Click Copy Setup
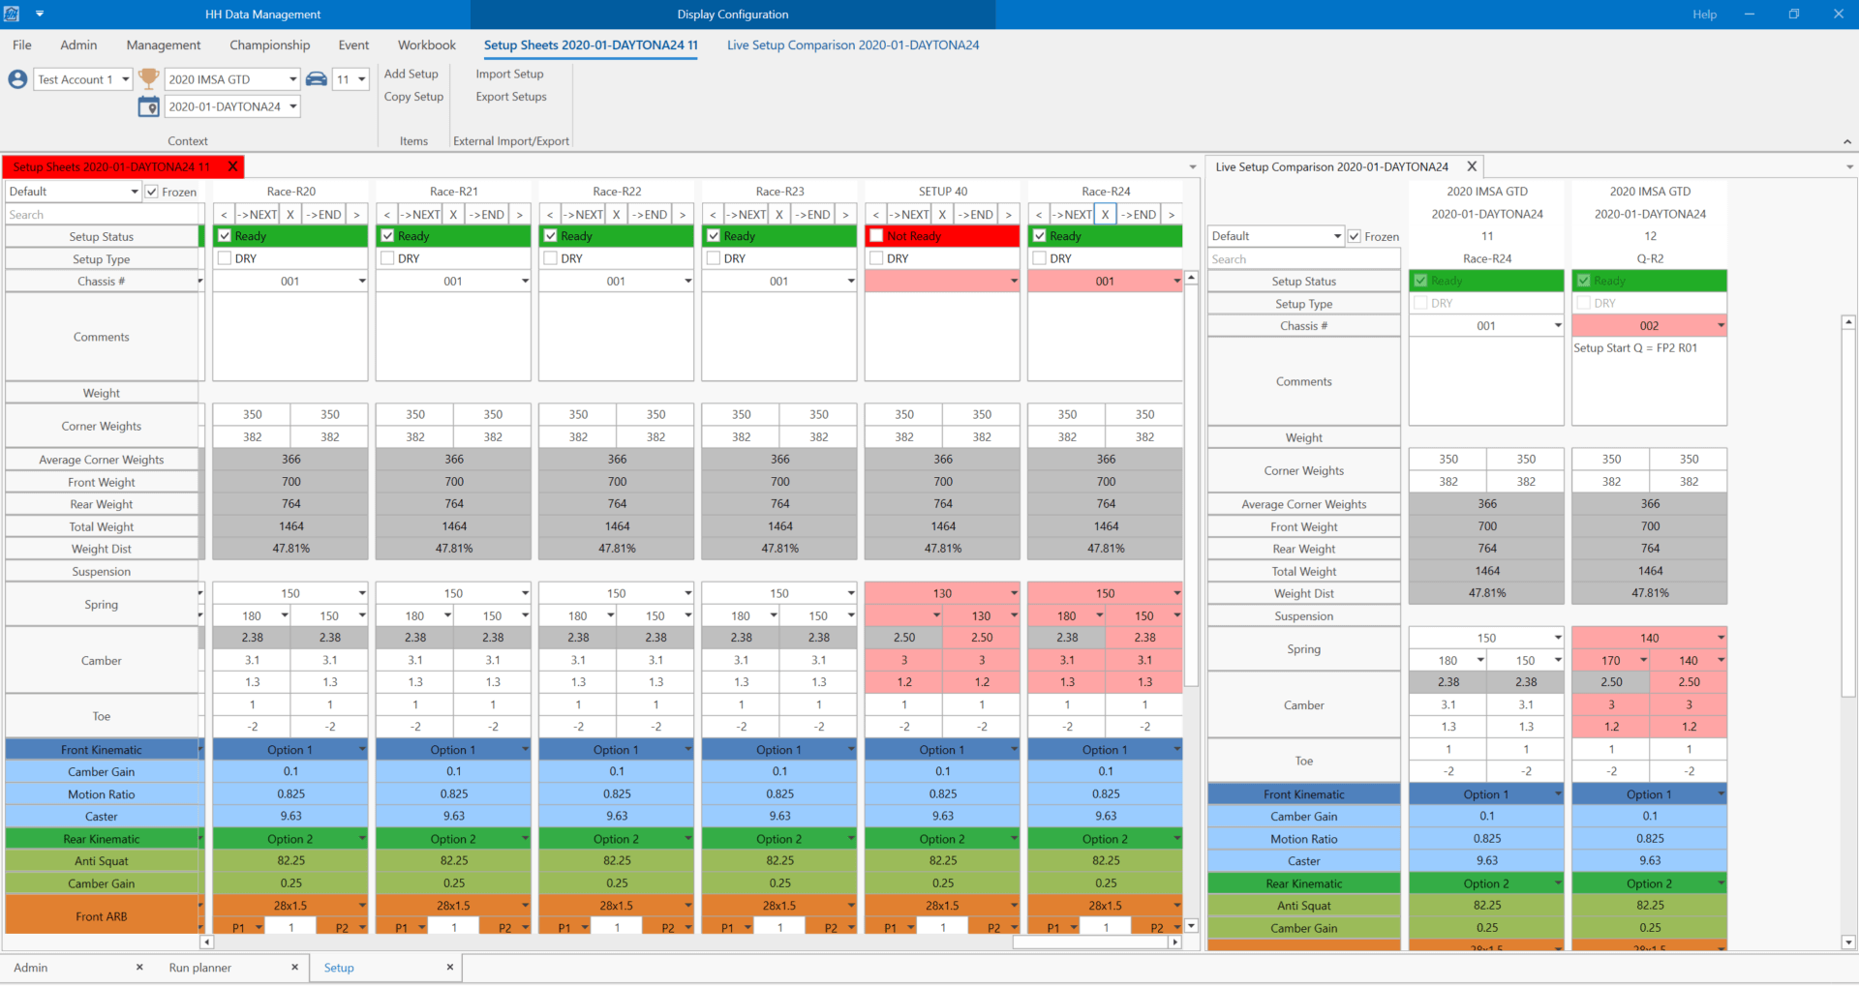The width and height of the screenshot is (1859, 987). point(413,97)
